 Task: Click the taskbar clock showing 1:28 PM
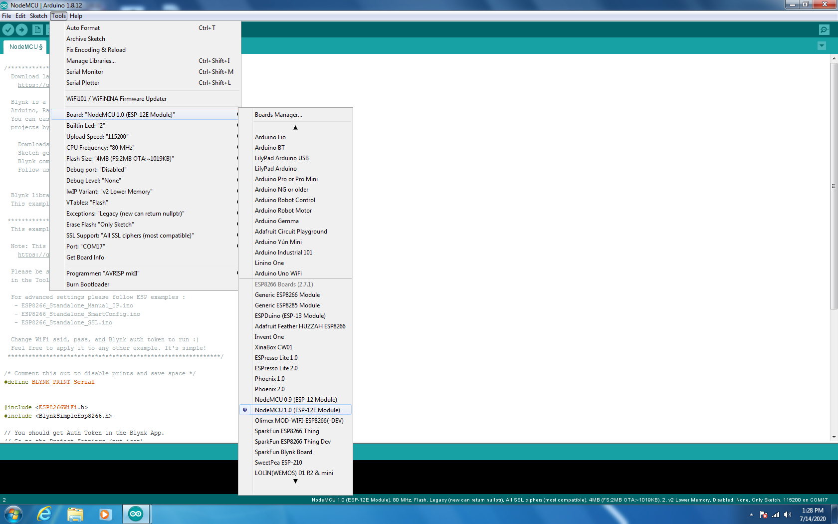click(x=813, y=515)
